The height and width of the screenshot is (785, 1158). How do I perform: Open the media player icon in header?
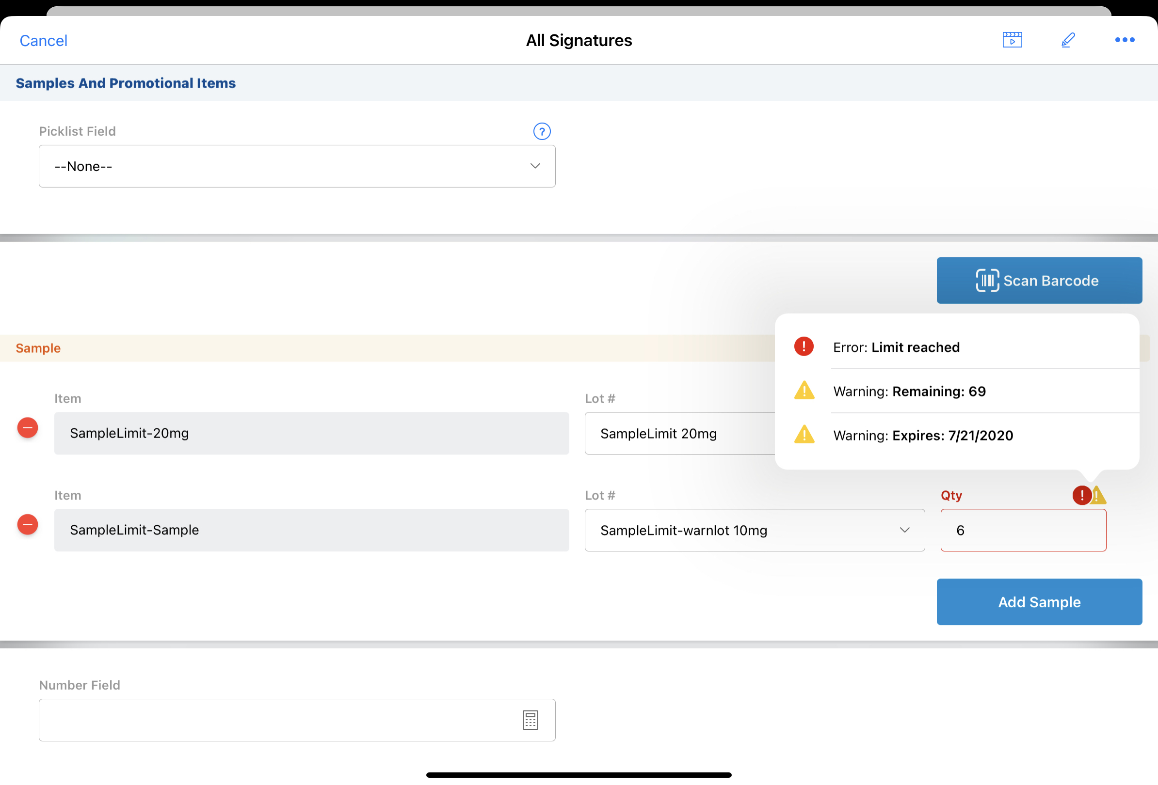[1012, 40]
